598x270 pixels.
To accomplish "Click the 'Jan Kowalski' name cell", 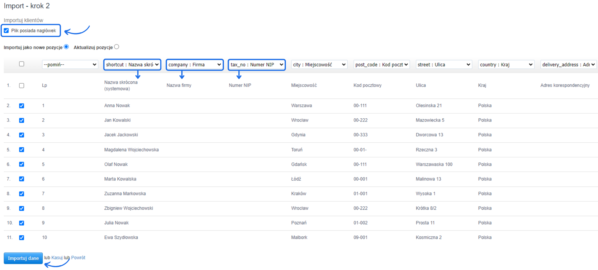I will tap(117, 120).
